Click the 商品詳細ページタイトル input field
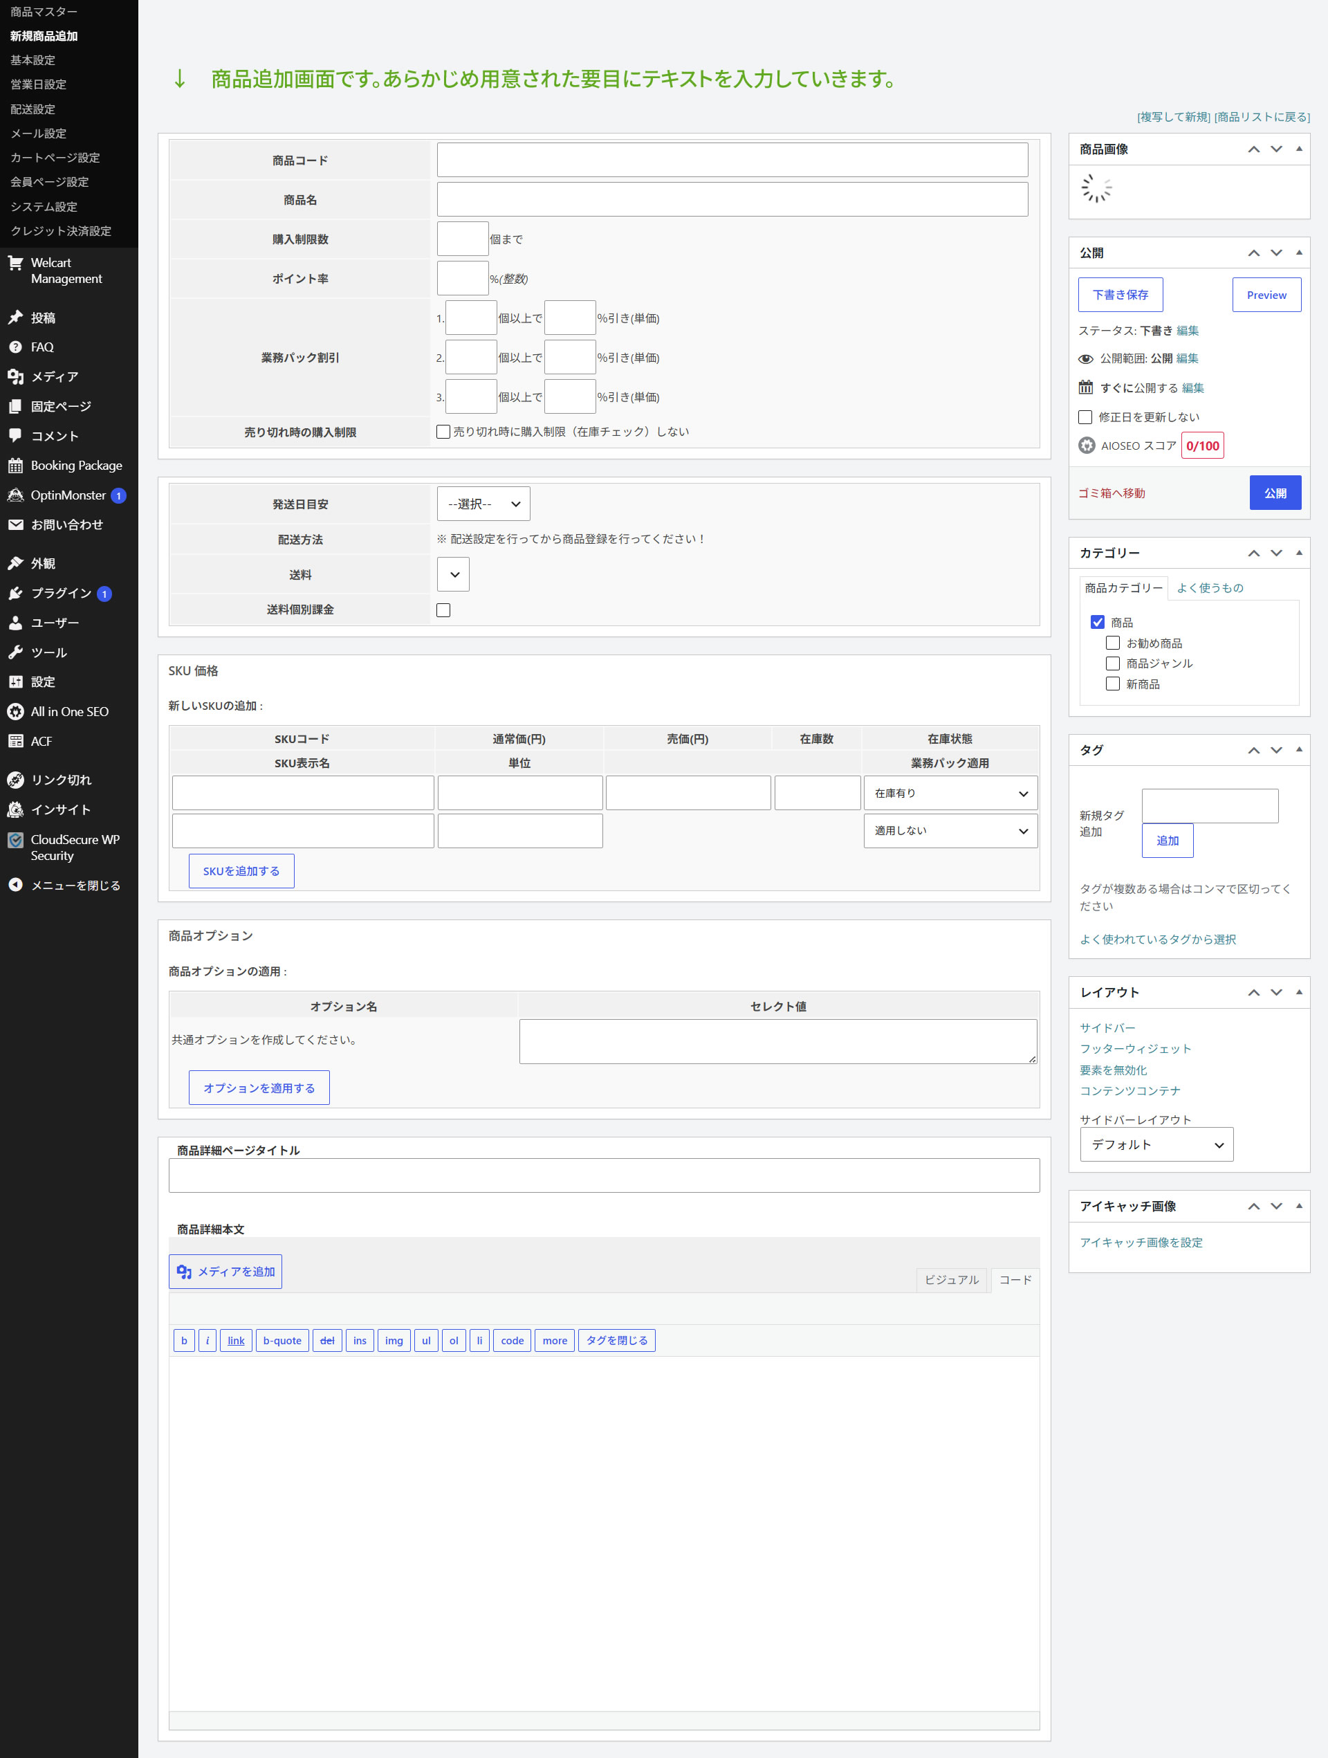1328x1758 pixels. [x=604, y=1175]
